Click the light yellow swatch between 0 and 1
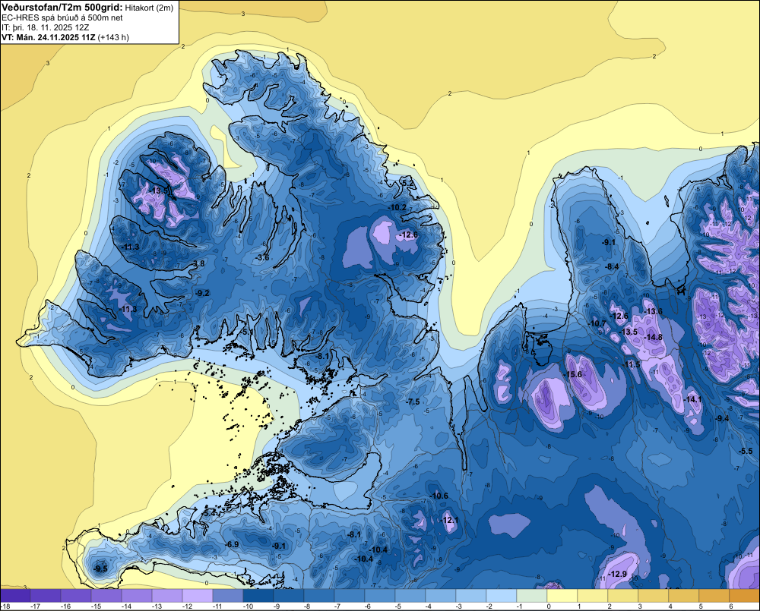Viewport: 760px width, 611px height. coord(562,595)
